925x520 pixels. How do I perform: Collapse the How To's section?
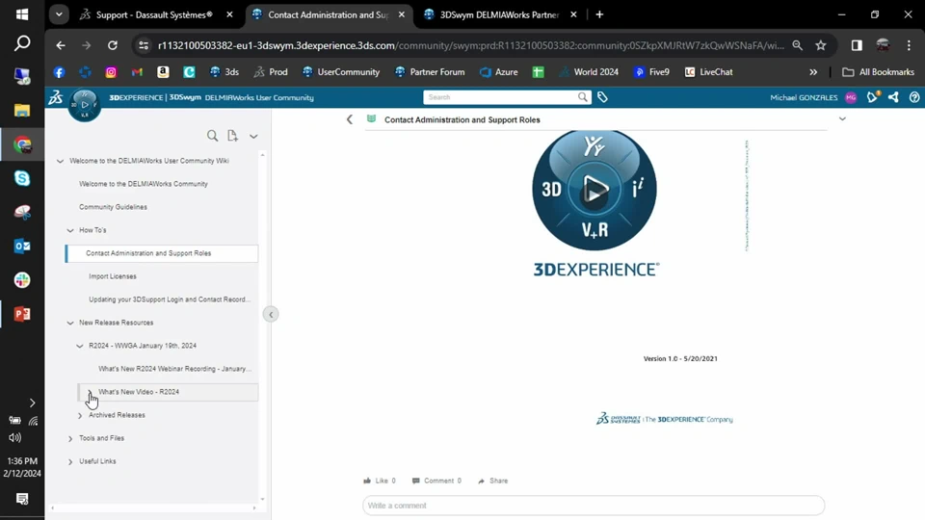(x=70, y=230)
